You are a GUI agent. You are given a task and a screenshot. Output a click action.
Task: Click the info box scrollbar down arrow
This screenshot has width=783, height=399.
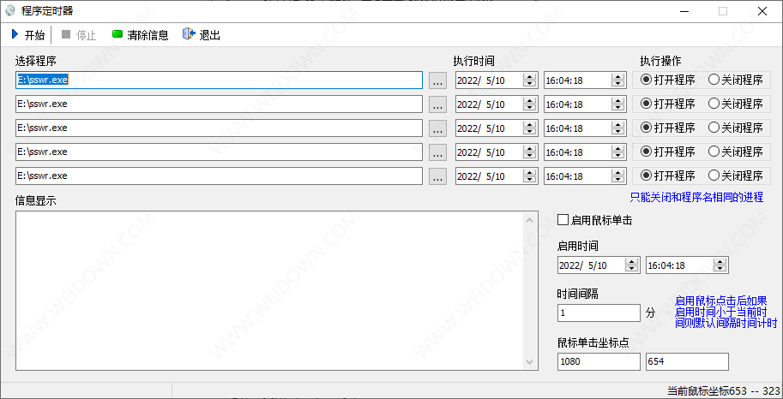(530, 362)
